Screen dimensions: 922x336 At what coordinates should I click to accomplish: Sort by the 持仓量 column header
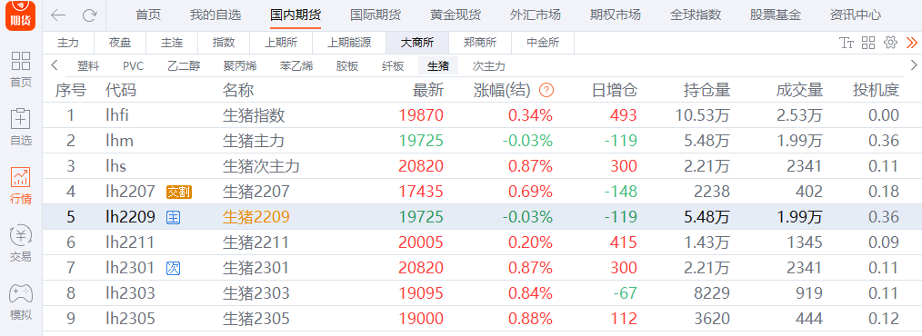707,91
